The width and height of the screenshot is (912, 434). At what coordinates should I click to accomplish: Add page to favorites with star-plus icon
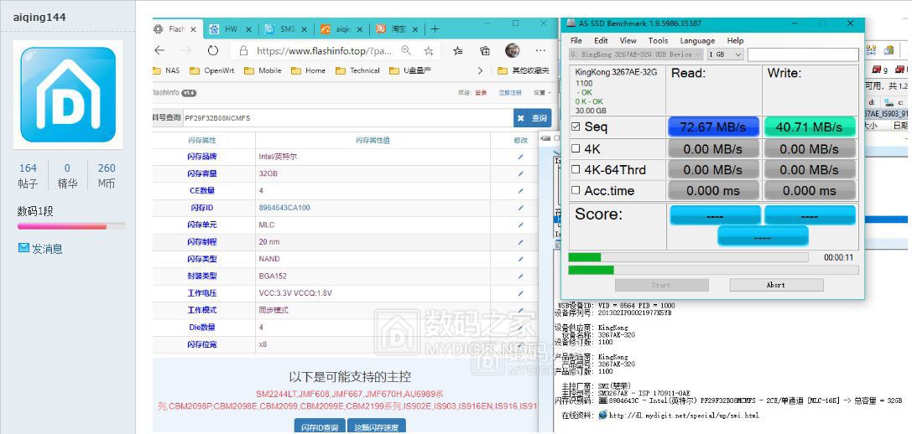[x=429, y=50]
